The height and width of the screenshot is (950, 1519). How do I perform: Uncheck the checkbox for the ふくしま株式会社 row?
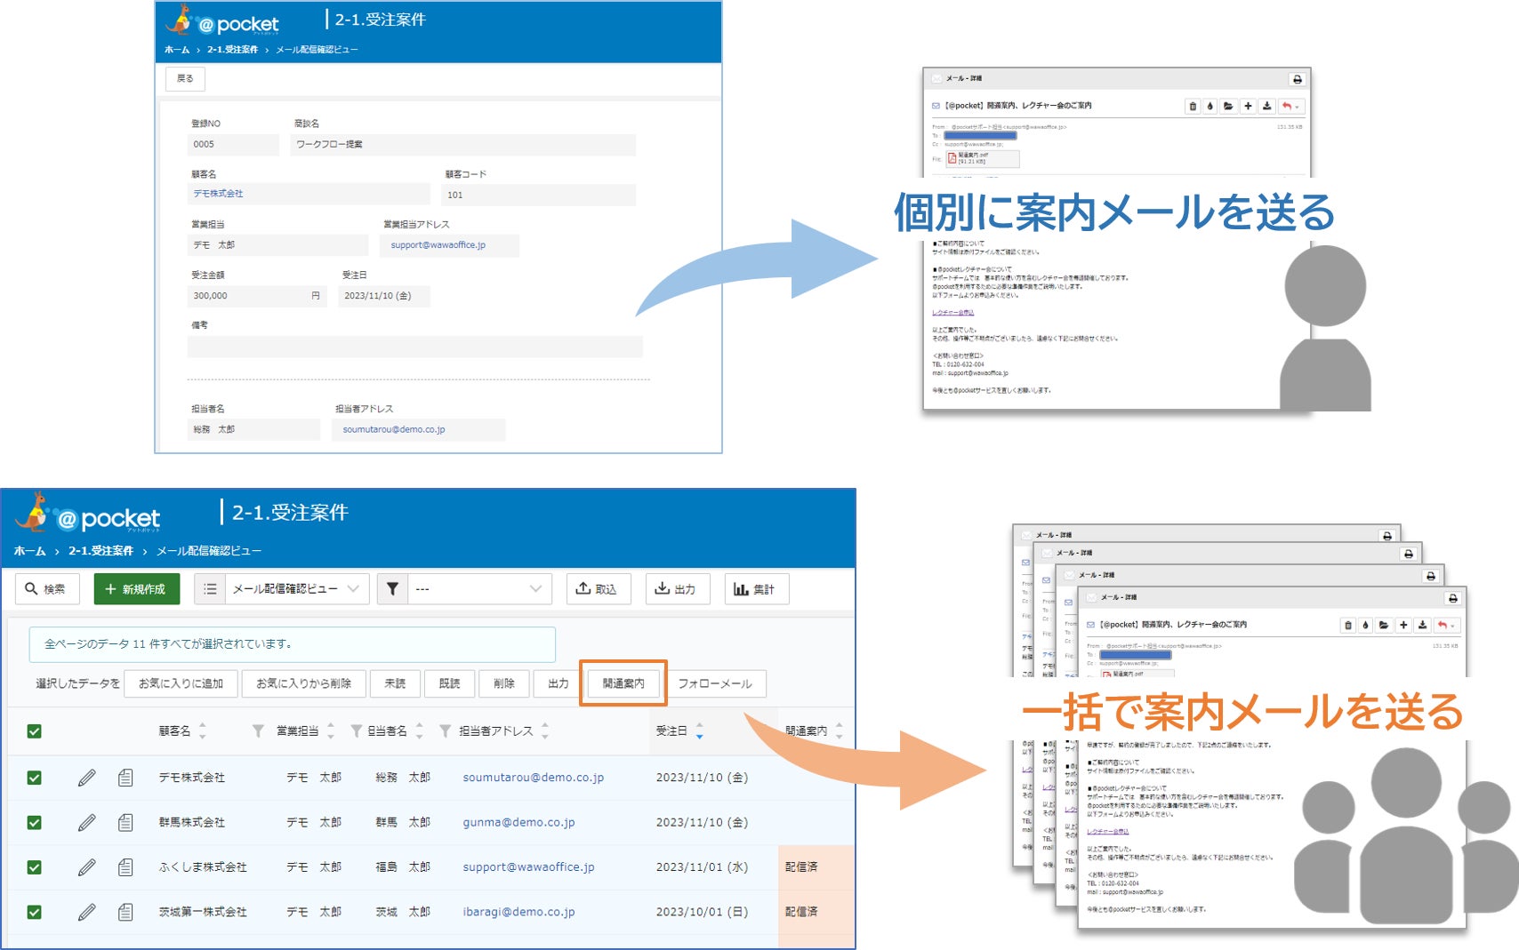(34, 867)
